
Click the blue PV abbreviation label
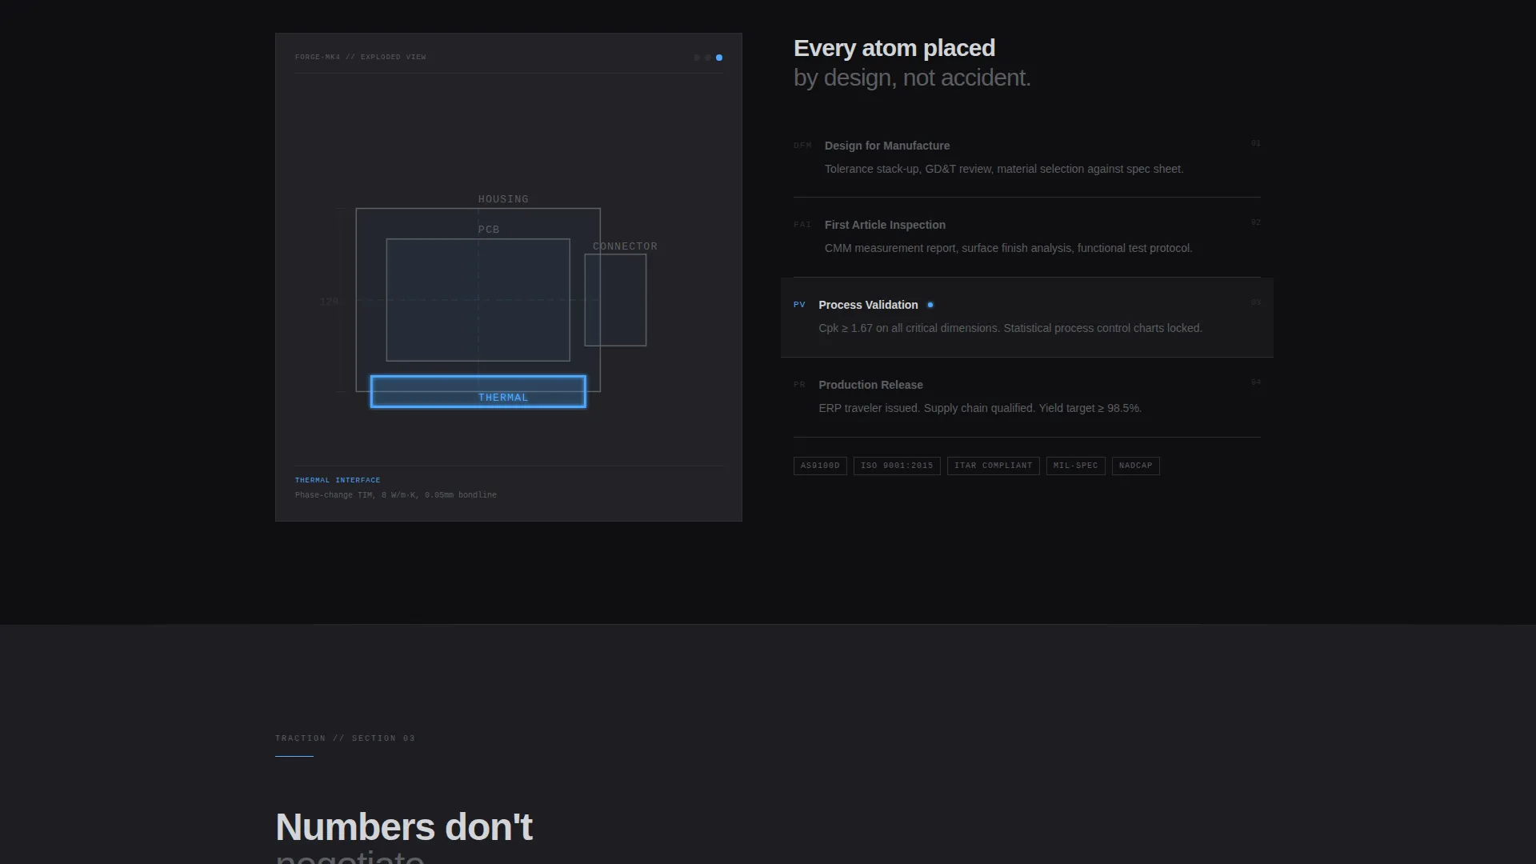click(x=799, y=305)
